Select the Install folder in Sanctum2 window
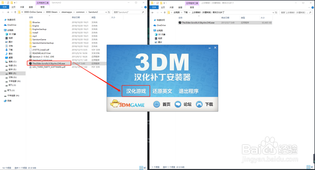 coord(35,32)
